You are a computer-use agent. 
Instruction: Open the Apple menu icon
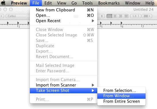tap(3, 3)
